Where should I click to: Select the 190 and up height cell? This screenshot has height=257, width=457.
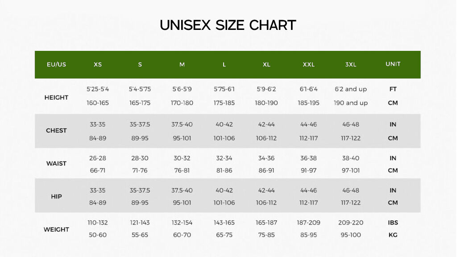coord(351,103)
